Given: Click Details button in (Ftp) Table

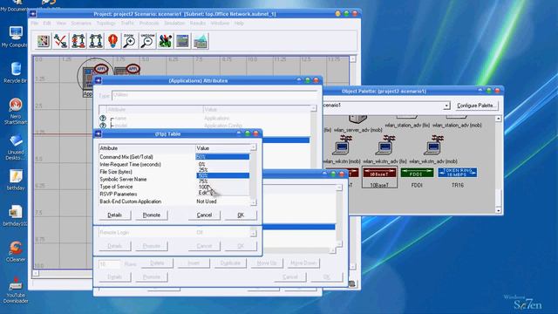Looking at the screenshot, I should pos(114,215).
